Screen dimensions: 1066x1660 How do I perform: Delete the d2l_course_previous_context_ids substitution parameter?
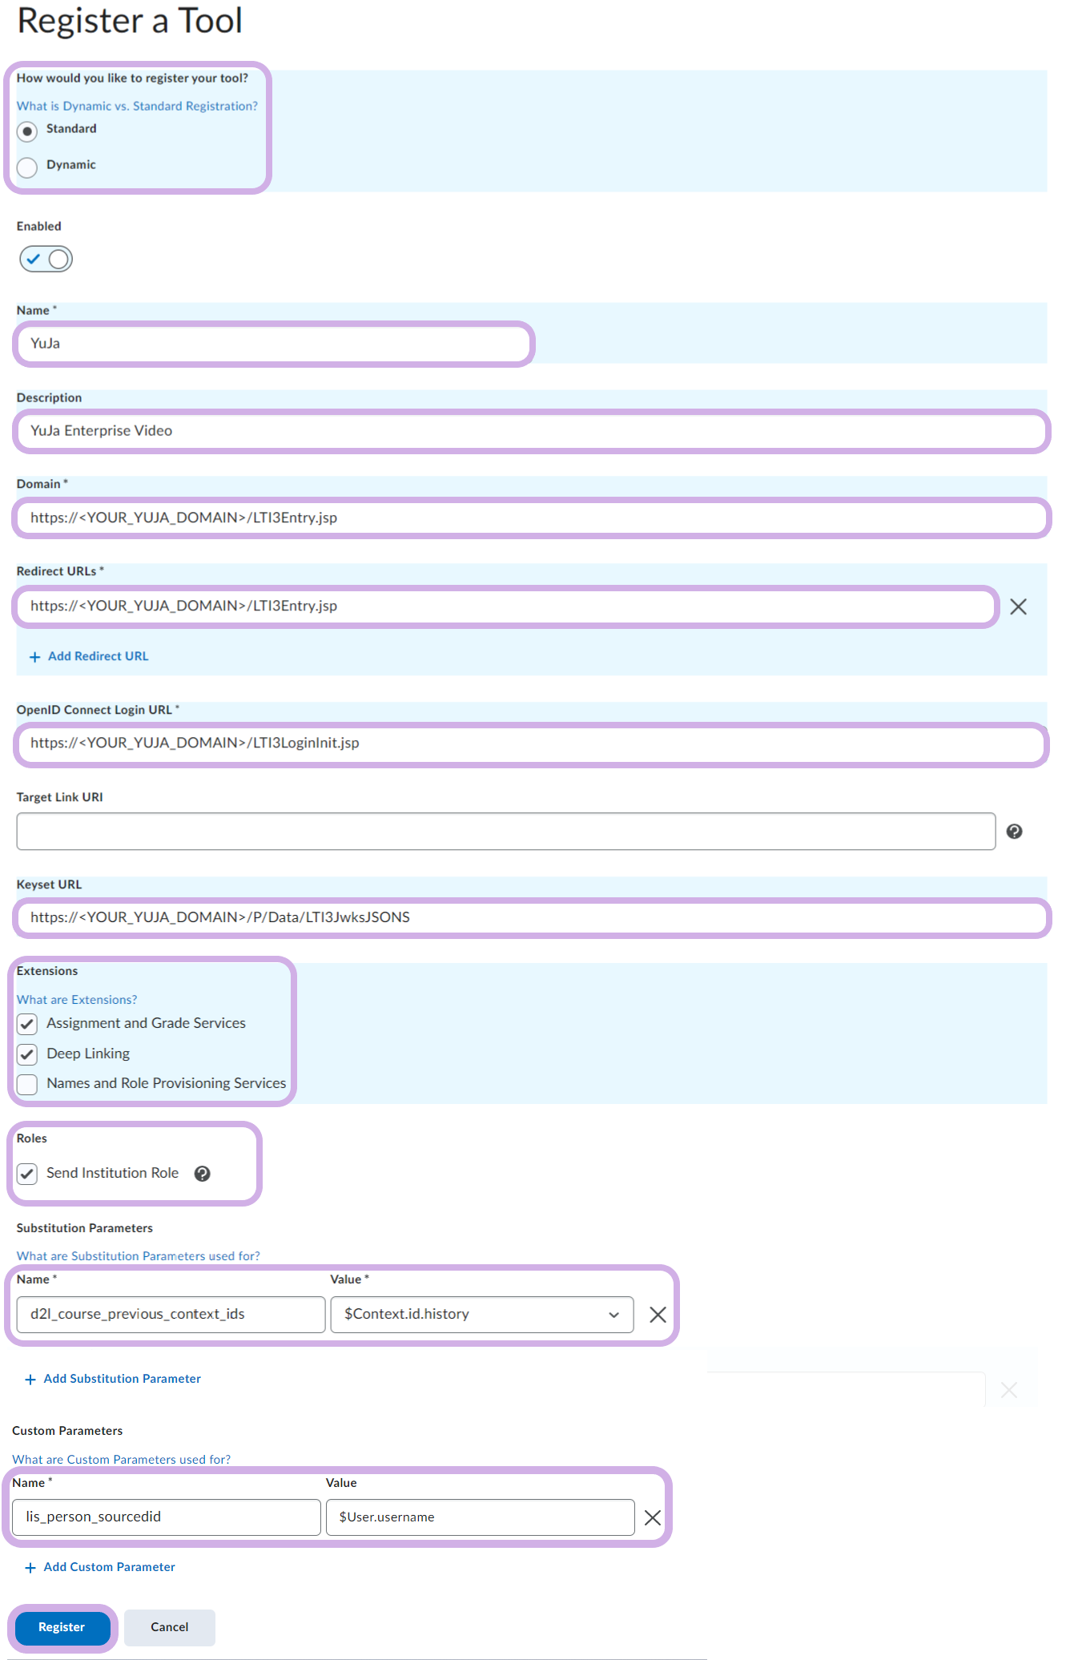click(x=658, y=1315)
